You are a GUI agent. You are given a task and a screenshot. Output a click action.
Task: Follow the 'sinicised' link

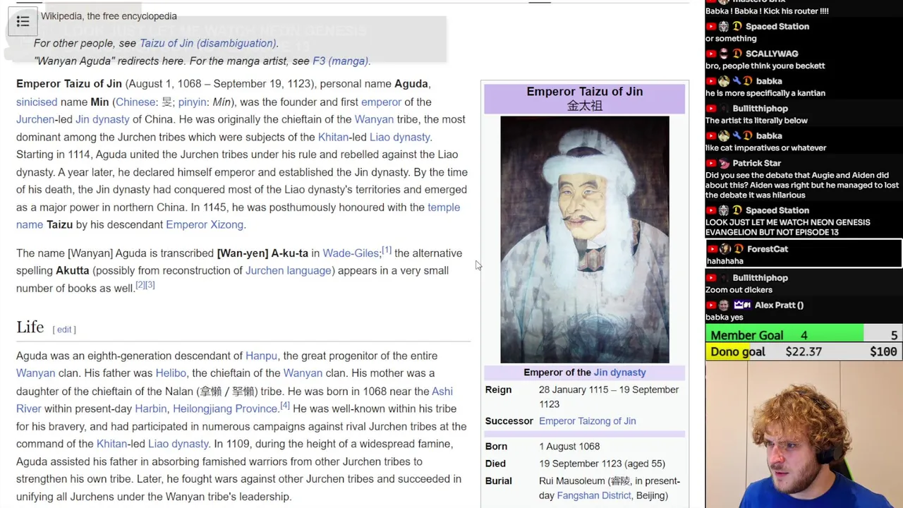(x=37, y=102)
